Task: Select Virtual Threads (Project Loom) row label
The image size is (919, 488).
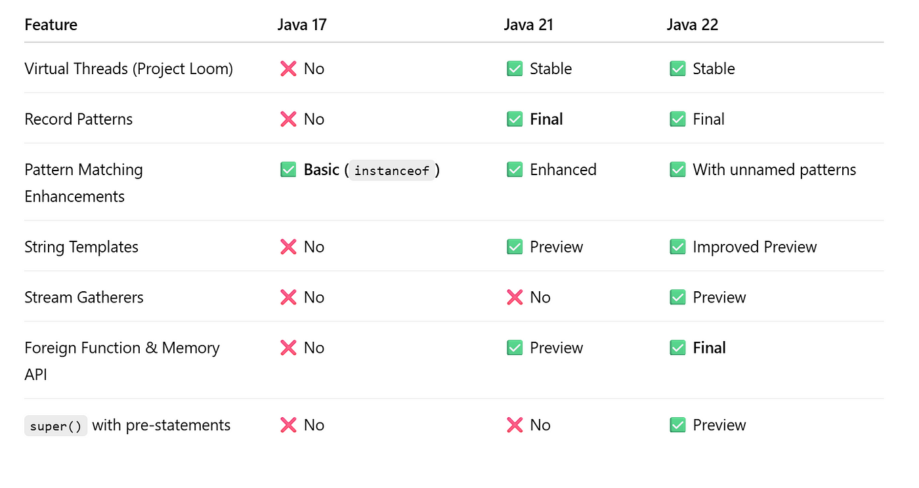Action: (x=129, y=69)
